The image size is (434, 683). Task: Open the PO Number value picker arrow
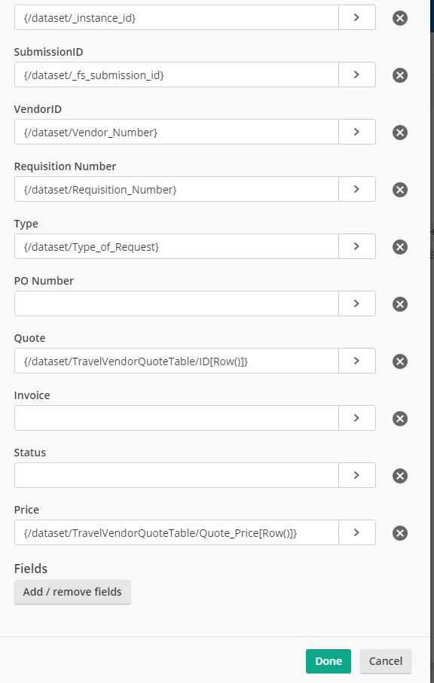click(x=357, y=303)
